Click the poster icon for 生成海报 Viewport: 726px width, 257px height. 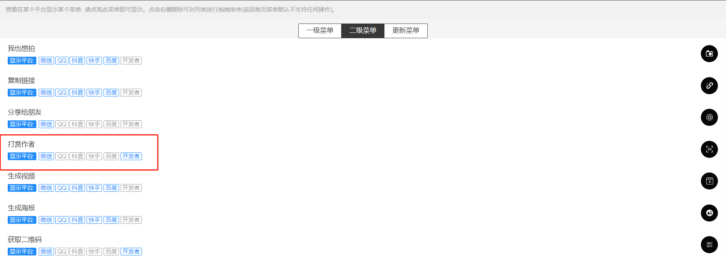coord(709,213)
